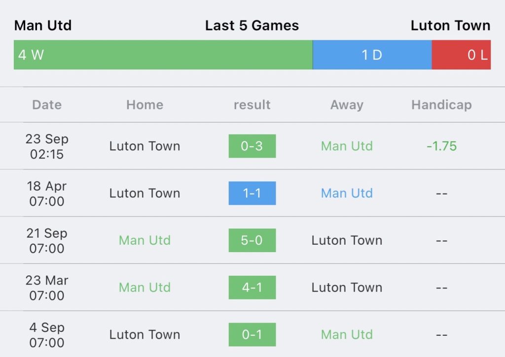Open the 4-1 result badge
This screenshot has width=505, height=357.
point(252,288)
